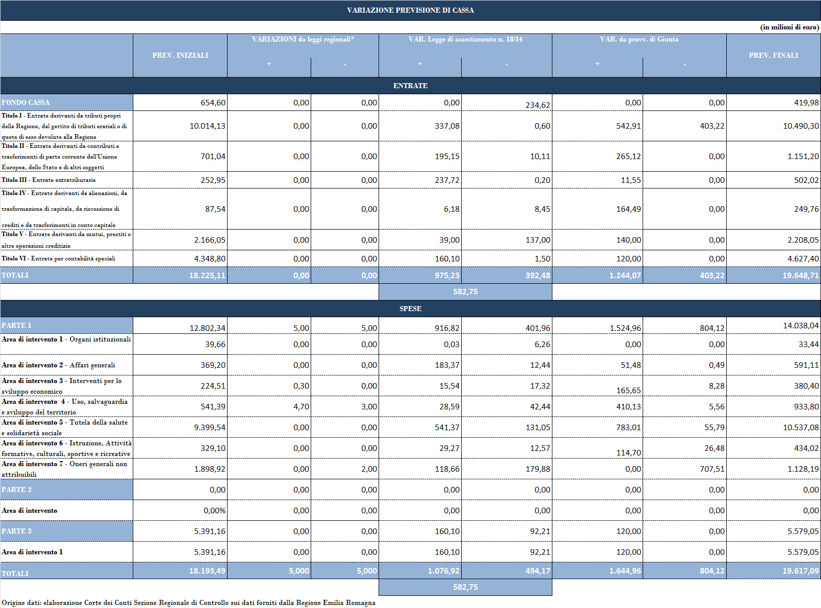Viewport: 821px width, 608px height.
Task: Click Titolo I initial value 10.014,13
Action: coord(207,126)
